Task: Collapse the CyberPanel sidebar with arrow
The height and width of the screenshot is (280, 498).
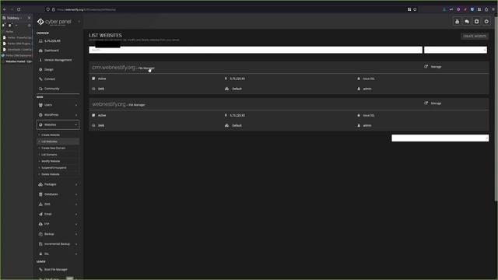Action: (x=79, y=22)
